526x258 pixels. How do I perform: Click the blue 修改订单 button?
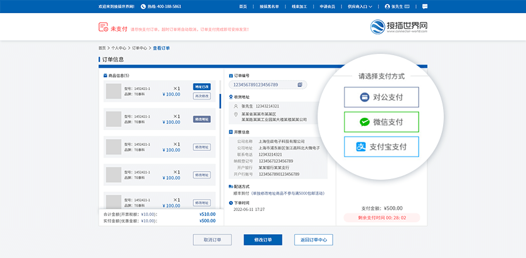pyautogui.click(x=263, y=240)
